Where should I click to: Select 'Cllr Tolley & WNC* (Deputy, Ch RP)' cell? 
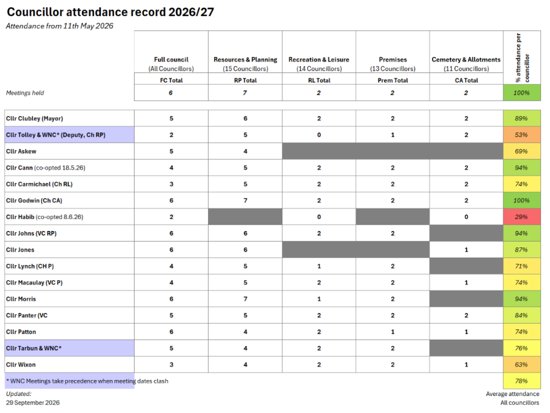70,135
